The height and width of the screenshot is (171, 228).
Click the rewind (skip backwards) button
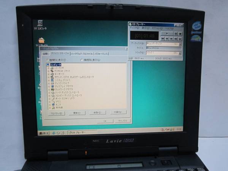click(167, 39)
